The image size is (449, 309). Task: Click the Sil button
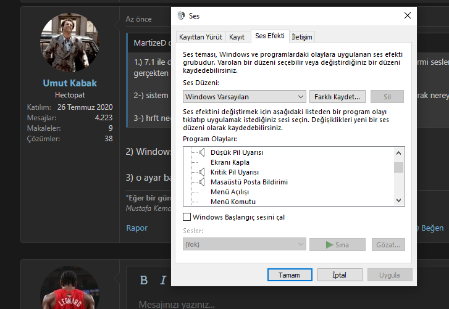[387, 97]
